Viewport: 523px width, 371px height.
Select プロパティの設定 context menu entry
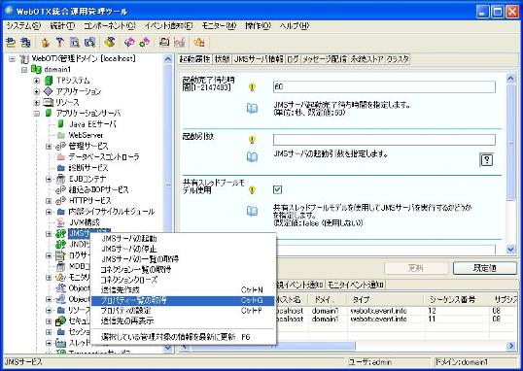[x=183, y=311]
